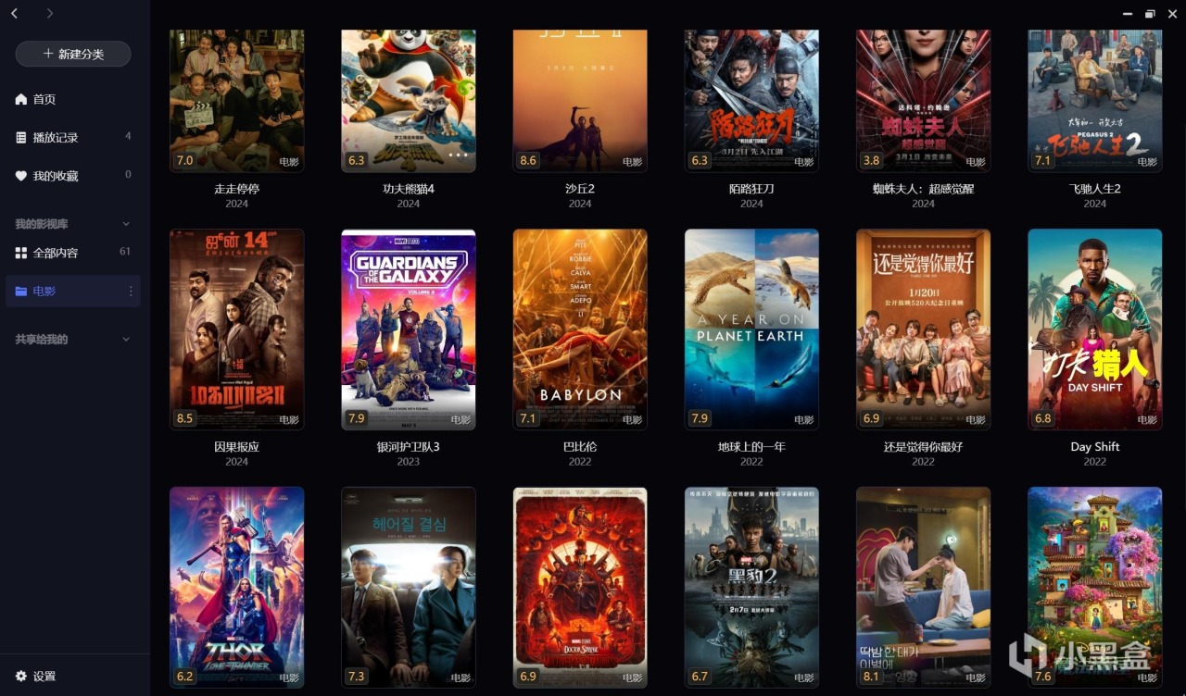
Task: Collapse the 我的影视库 section
Action: click(126, 224)
